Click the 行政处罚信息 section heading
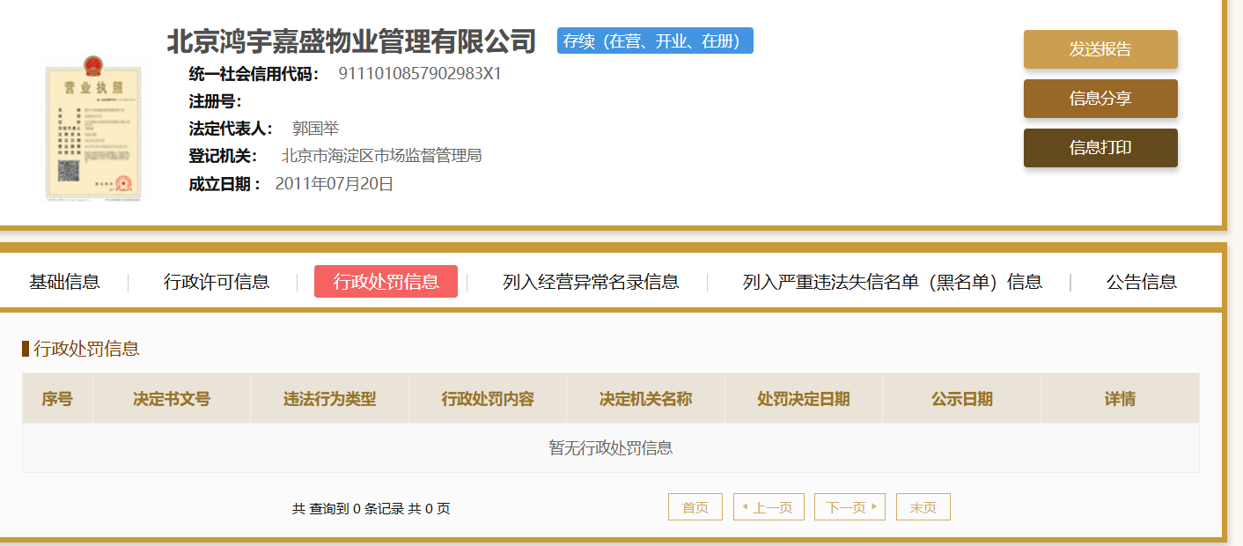The width and height of the screenshot is (1243, 546). (x=86, y=349)
